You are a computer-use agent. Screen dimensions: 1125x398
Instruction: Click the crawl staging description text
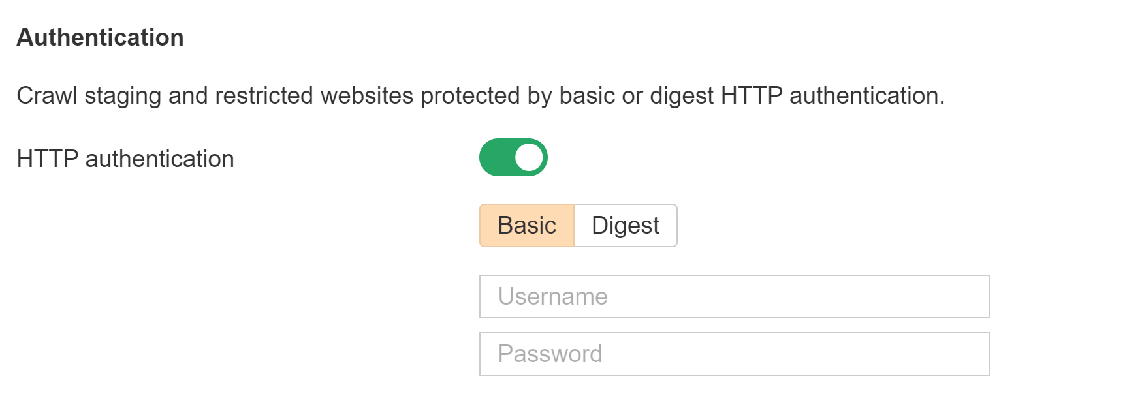click(481, 95)
